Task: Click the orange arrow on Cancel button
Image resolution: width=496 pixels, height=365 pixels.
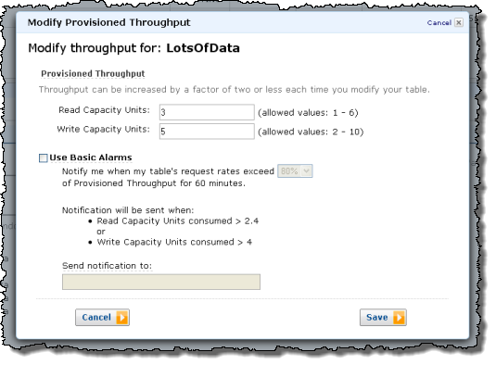Action: pos(121,318)
